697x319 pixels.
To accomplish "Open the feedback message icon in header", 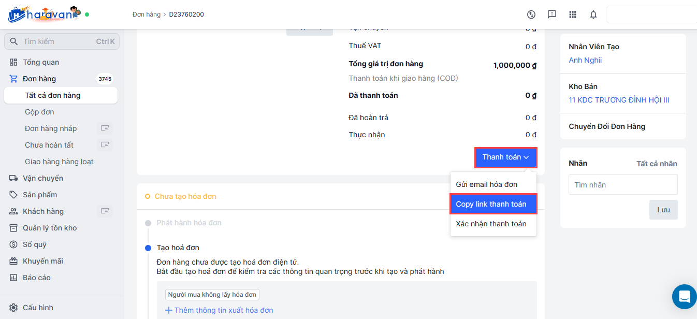I will (552, 15).
